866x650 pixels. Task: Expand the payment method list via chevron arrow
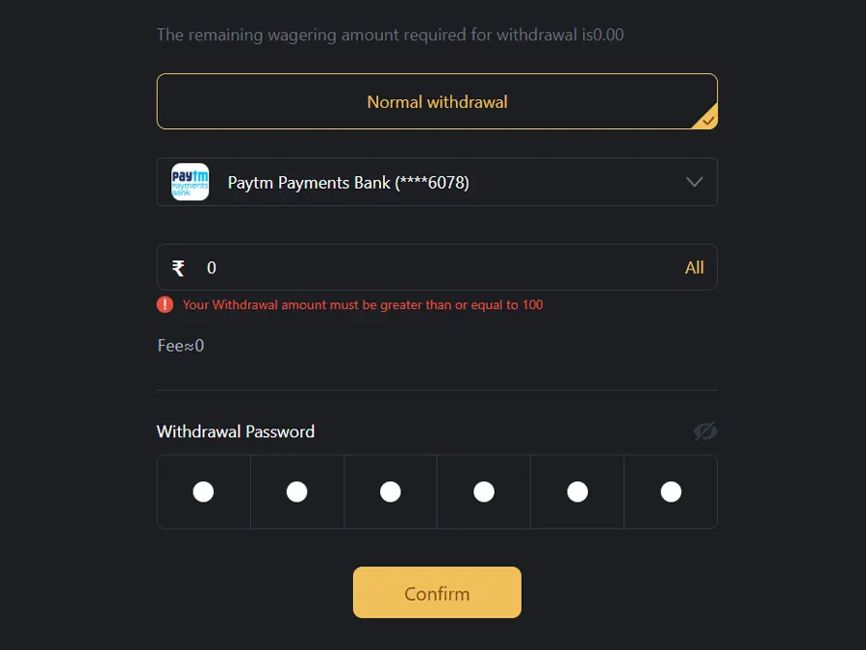tap(694, 182)
